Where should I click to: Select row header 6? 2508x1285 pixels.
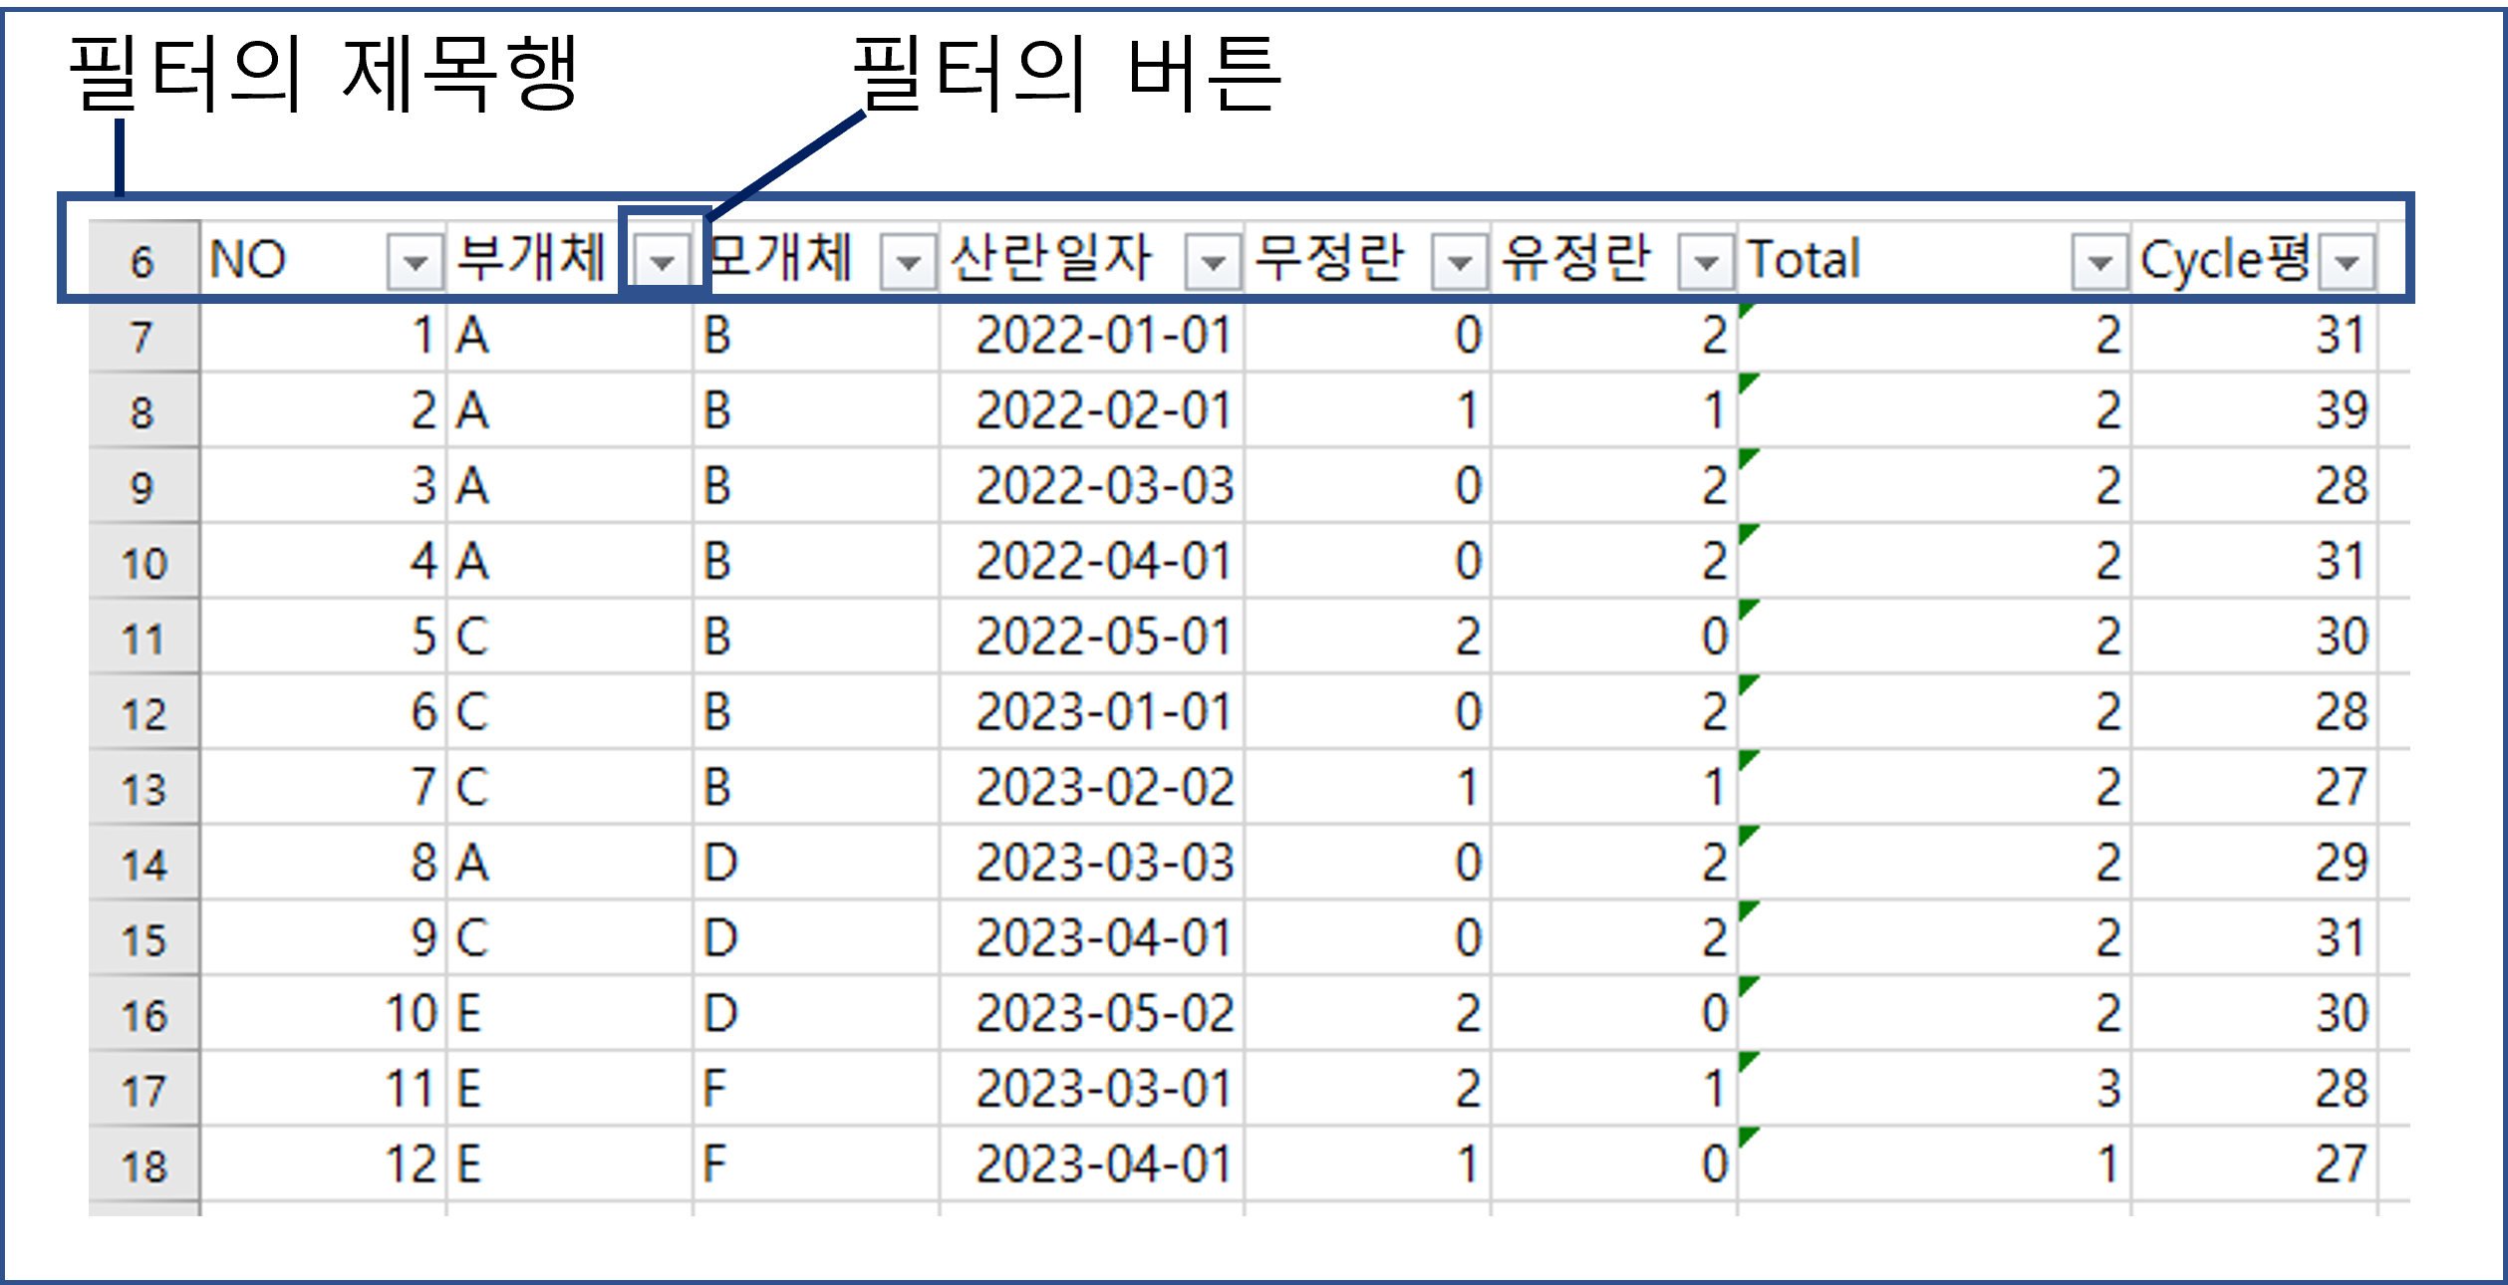[x=143, y=262]
